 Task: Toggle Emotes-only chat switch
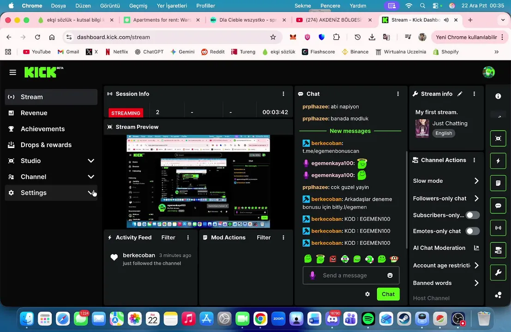472,231
